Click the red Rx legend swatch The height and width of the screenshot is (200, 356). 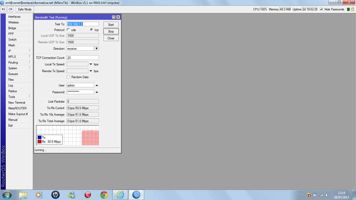[40, 141]
